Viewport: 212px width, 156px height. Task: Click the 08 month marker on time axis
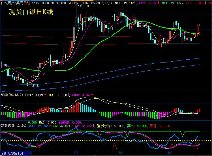121,153
